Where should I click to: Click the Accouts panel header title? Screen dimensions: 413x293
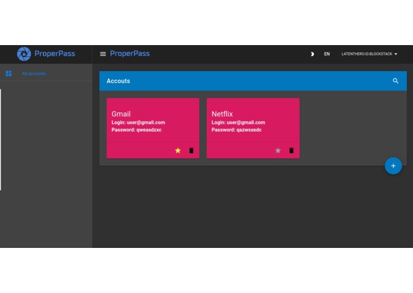click(x=118, y=81)
